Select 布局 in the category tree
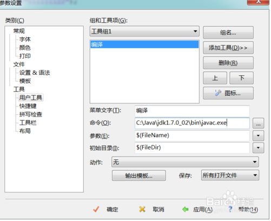The width and height of the screenshot is (271, 221). pyautogui.click(x=25, y=131)
